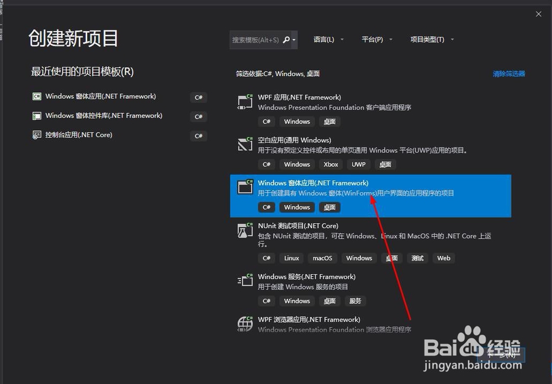Toggle the 桌面 tag on Windows 窗体应用
Viewport: 552px width, 384px height.
tap(330, 207)
